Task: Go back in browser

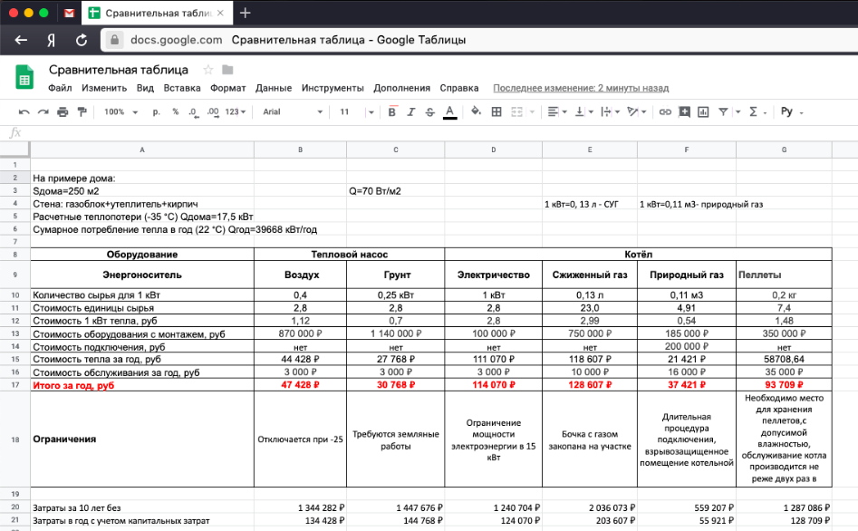Action: 21,40
